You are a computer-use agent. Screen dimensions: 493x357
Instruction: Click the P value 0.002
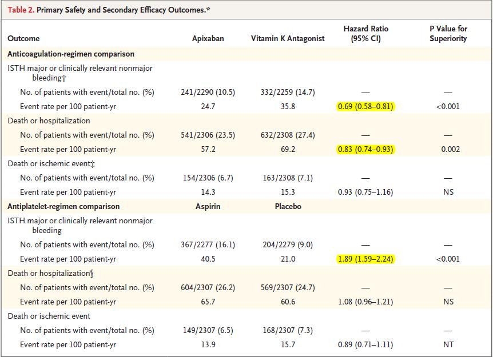pyautogui.click(x=448, y=149)
